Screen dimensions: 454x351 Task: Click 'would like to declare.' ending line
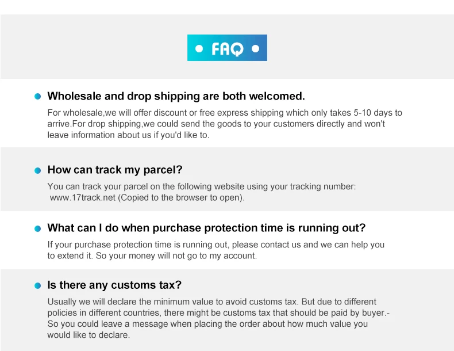[x=89, y=335]
